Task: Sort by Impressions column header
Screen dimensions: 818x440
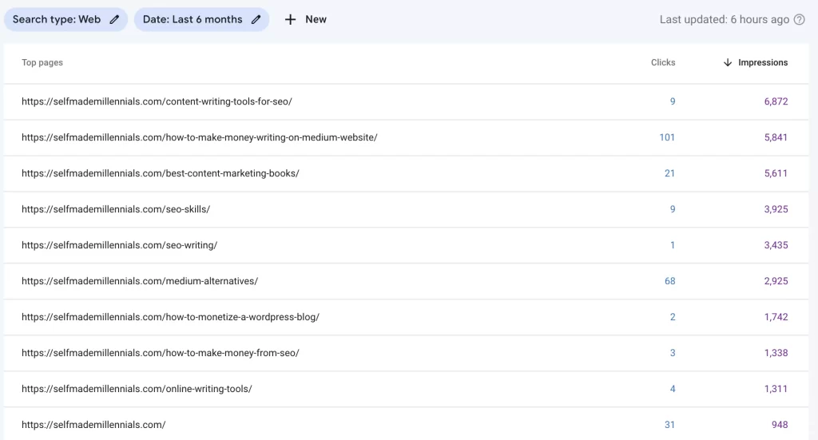Action: tap(762, 62)
